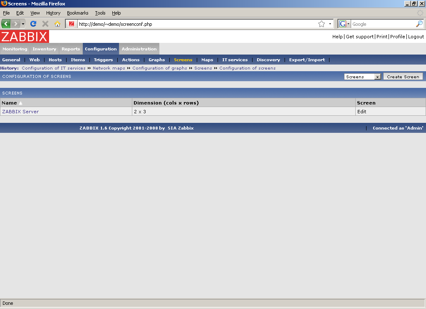Open the Tools menu
The image size is (426, 309).
click(100, 13)
